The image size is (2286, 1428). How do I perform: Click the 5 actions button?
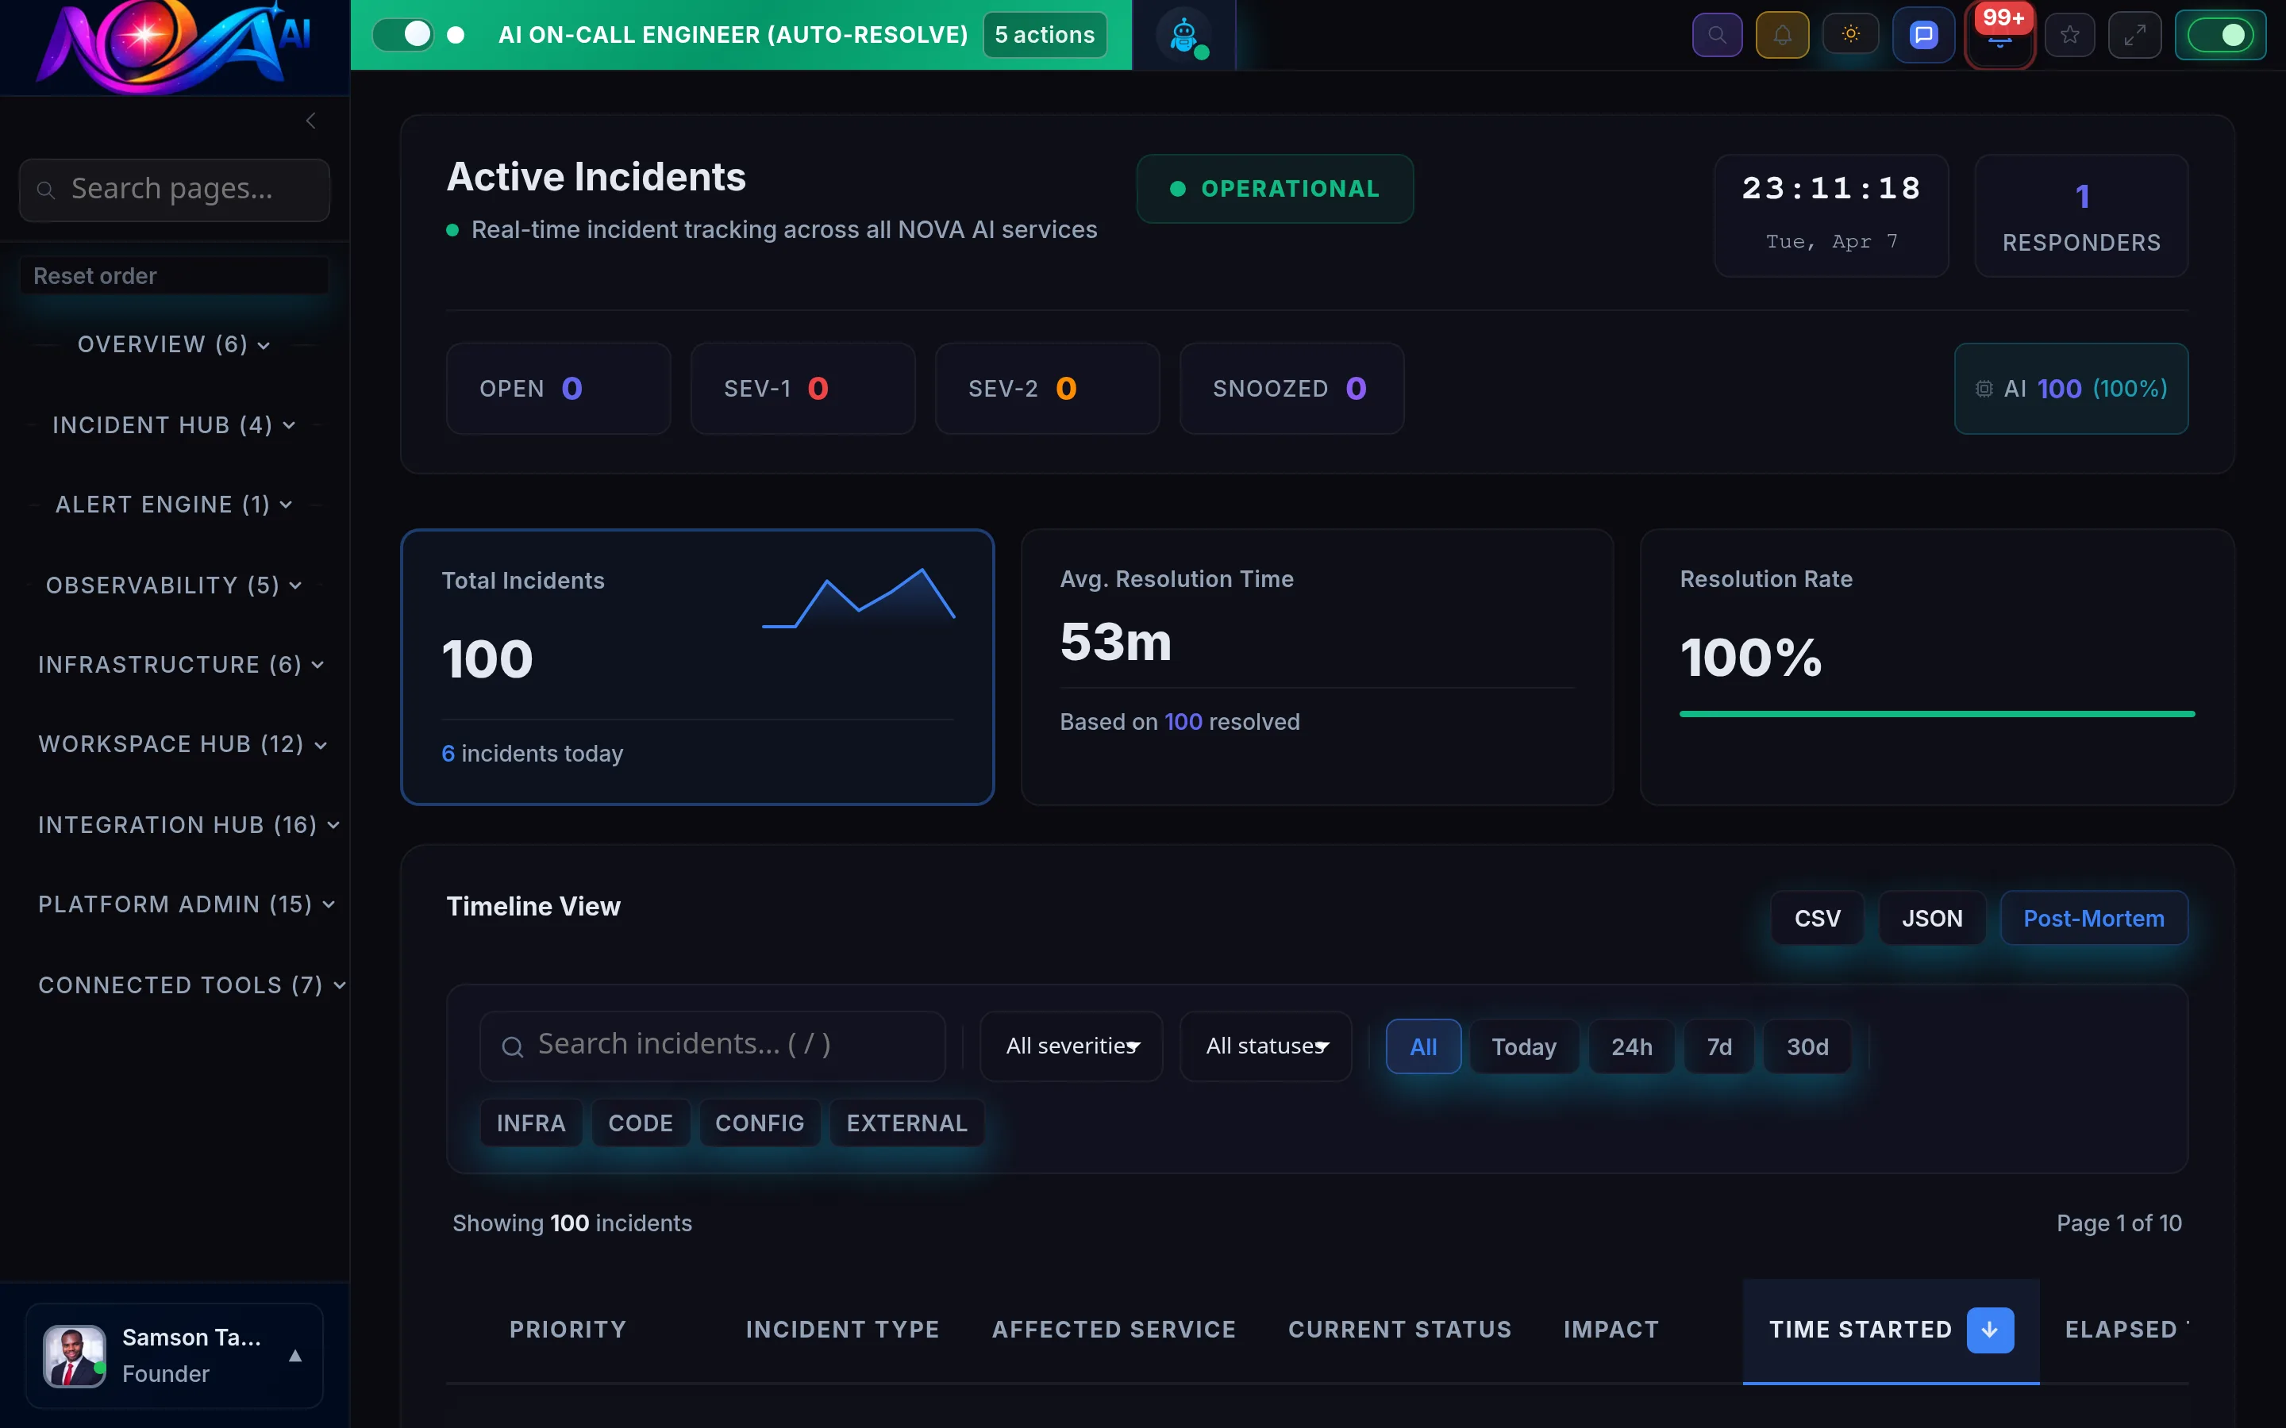point(1043,34)
